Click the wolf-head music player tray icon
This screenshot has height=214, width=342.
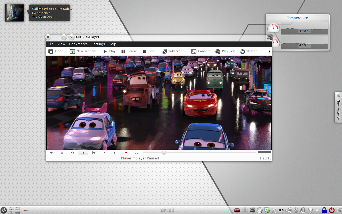coord(260,210)
